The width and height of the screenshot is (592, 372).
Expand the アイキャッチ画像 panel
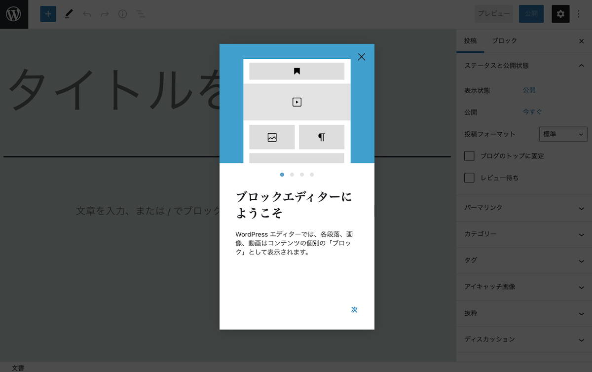pyautogui.click(x=524, y=287)
